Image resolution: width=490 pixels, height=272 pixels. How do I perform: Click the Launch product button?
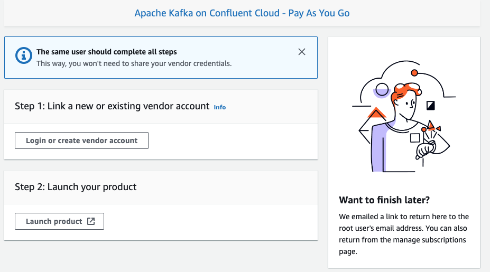59,221
